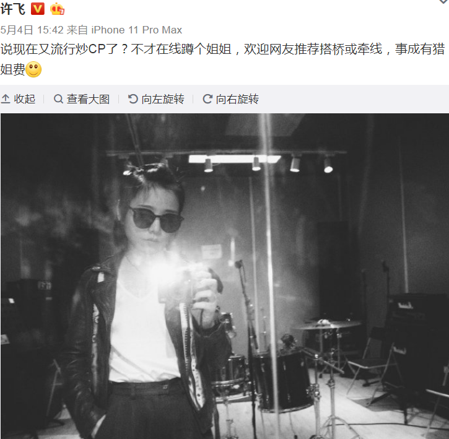449x439 pixels.
Task: Select the 向右旋转 rotate right label
Action: click(237, 99)
